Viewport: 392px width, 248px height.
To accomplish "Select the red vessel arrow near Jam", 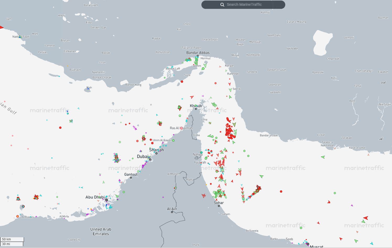I will coord(1,27).
